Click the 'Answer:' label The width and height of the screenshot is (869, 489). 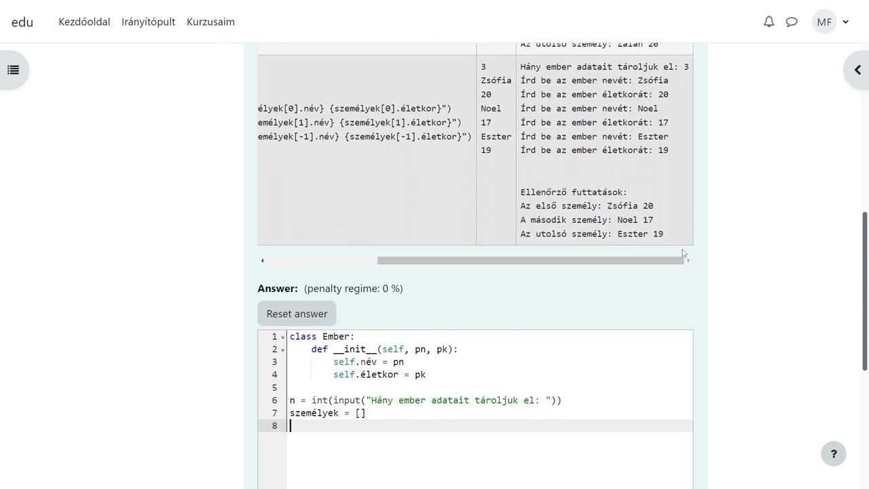tap(278, 289)
